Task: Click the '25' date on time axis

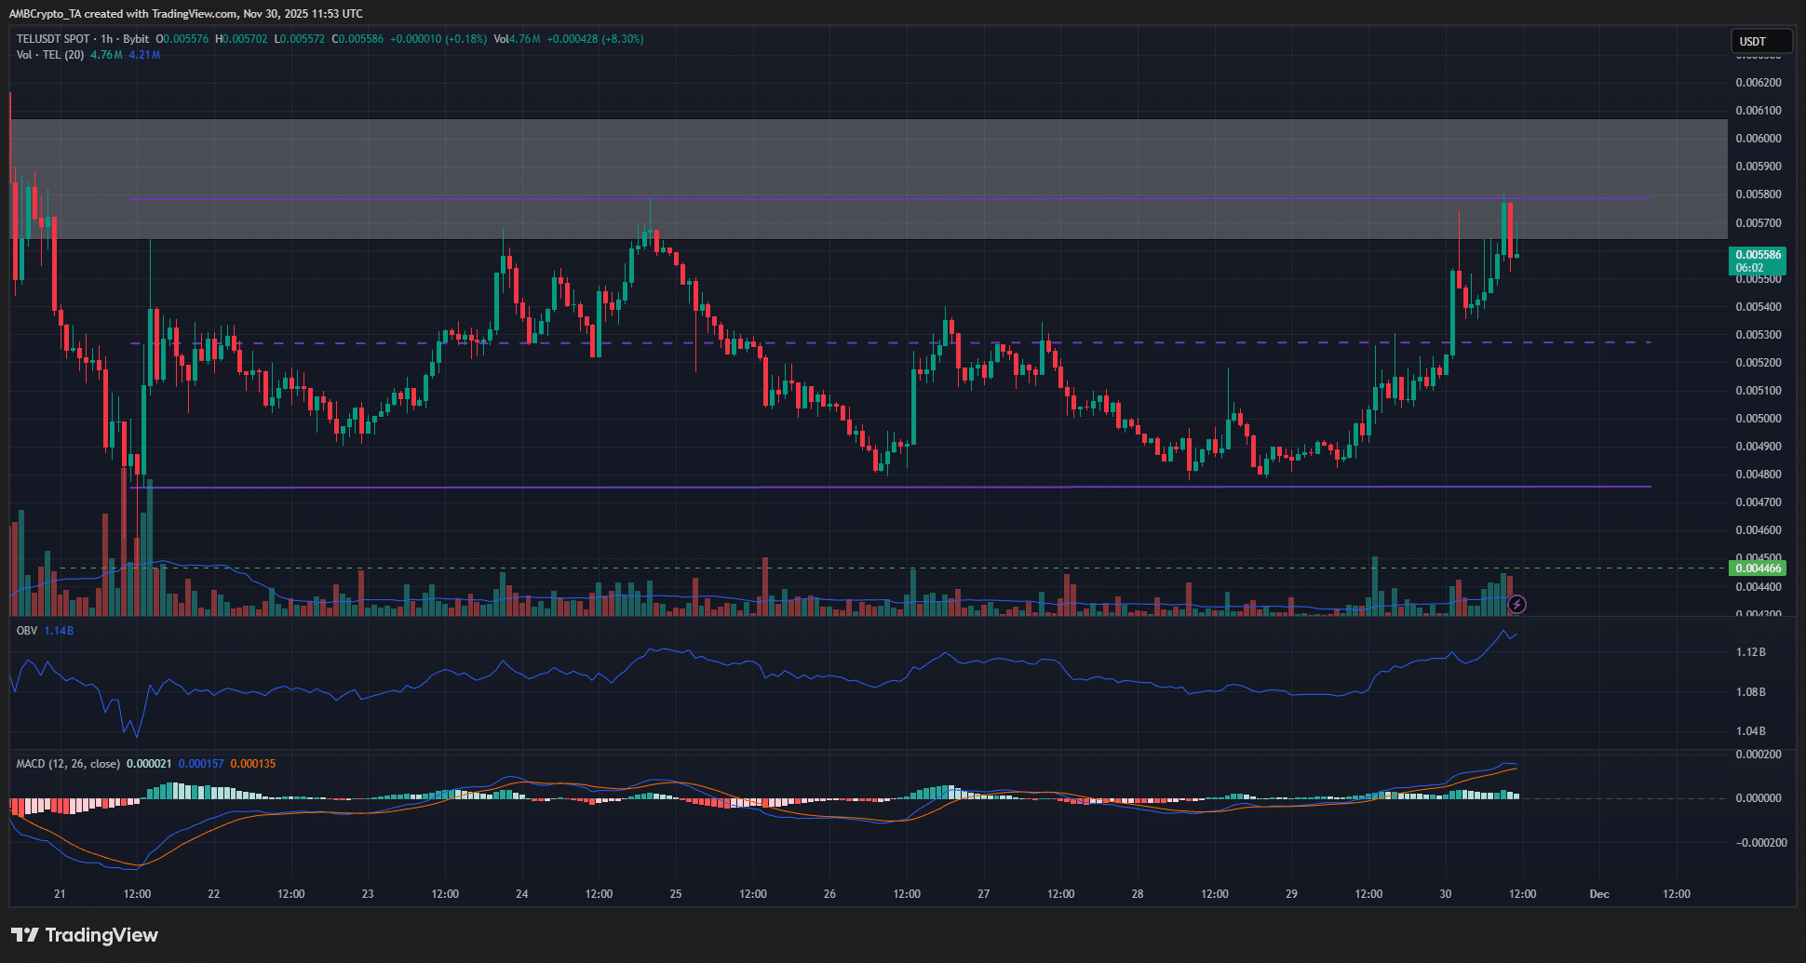Action: click(x=676, y=894)
